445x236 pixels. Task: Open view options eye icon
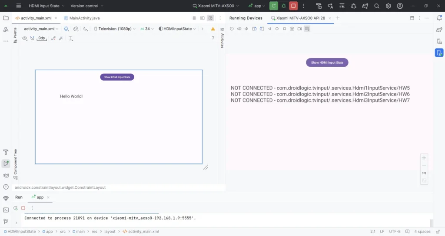25,38
